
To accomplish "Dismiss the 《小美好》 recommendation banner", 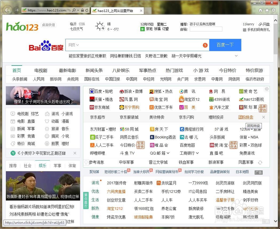I will (75, 153).
